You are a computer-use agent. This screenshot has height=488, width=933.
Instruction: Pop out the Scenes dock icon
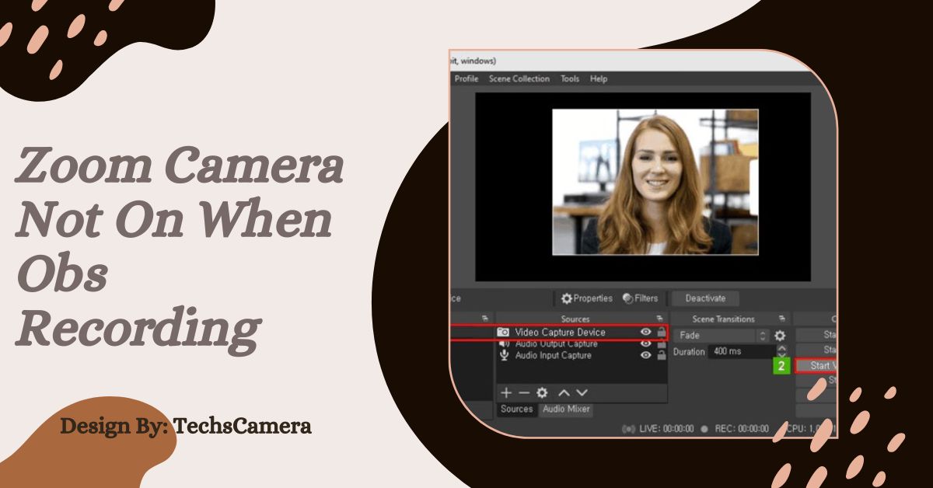pyautogui.click(x=485, y=319)
